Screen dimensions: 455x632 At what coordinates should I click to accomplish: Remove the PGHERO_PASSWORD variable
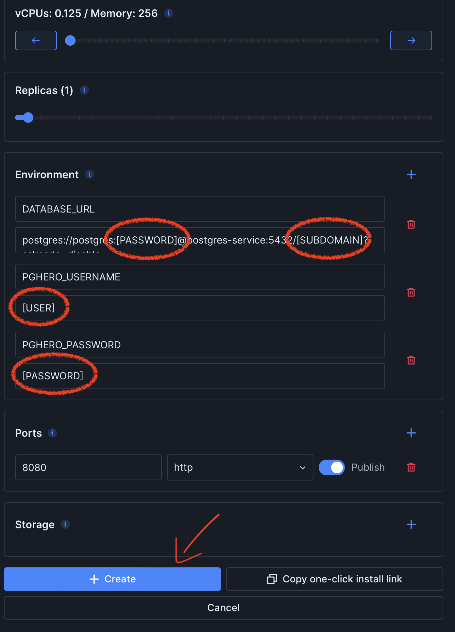coord(411,360)
